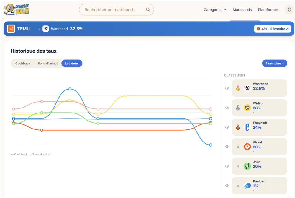Hide the Wanteeed line via eye icon
295x198 pixels.
point(227,88)
